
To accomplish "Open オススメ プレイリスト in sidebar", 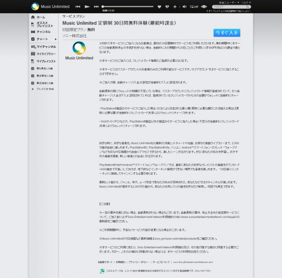I will click(x=45, y=24).
